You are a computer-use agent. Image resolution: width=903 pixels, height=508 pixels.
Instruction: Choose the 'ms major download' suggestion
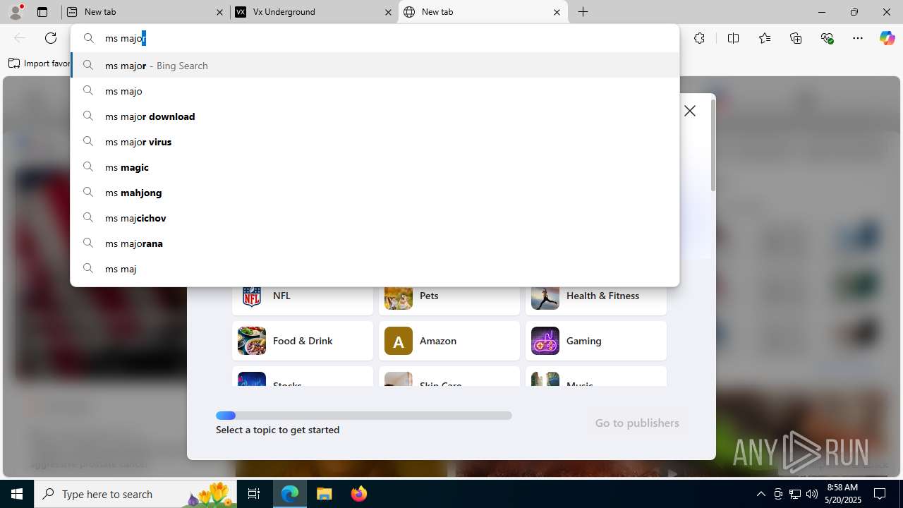point(375,116)
